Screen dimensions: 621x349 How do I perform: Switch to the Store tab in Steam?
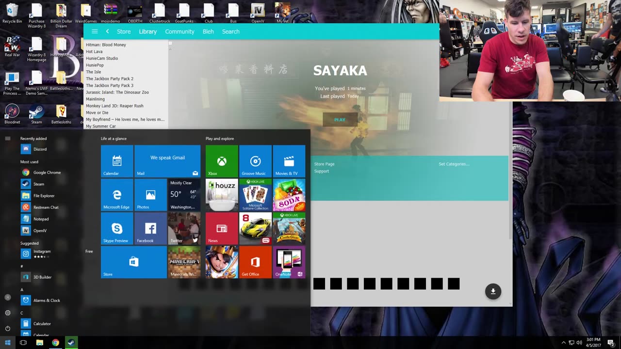(x=124, y=32)
